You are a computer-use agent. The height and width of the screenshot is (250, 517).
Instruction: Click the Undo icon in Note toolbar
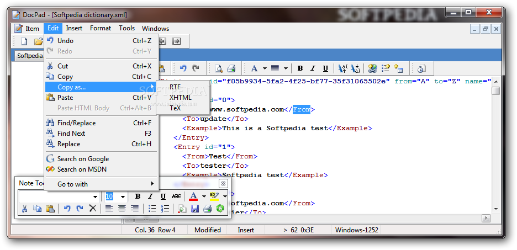tap(67, 208)
